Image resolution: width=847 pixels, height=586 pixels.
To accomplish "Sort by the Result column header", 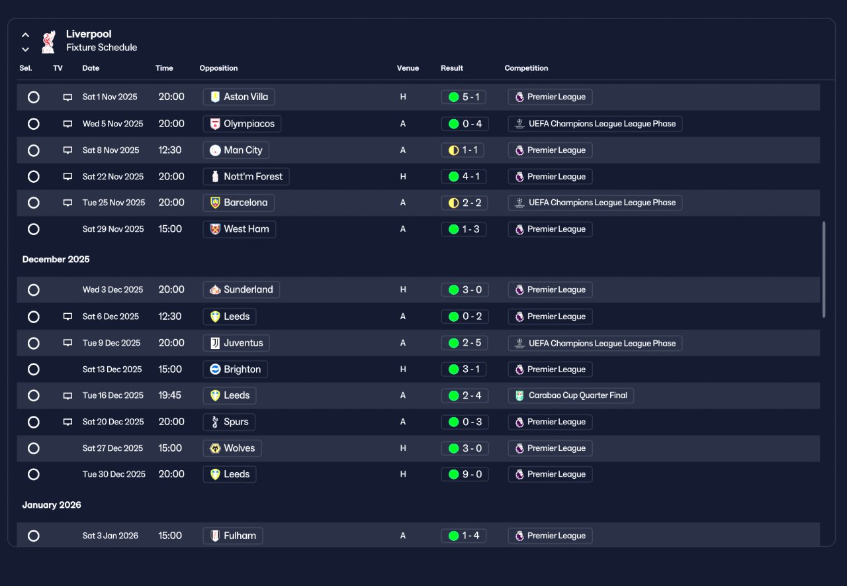I will 452,68.
